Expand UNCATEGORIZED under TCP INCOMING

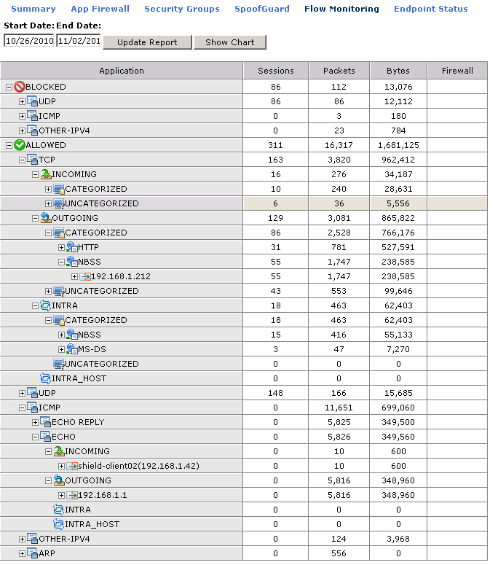(x=48, y=204)
